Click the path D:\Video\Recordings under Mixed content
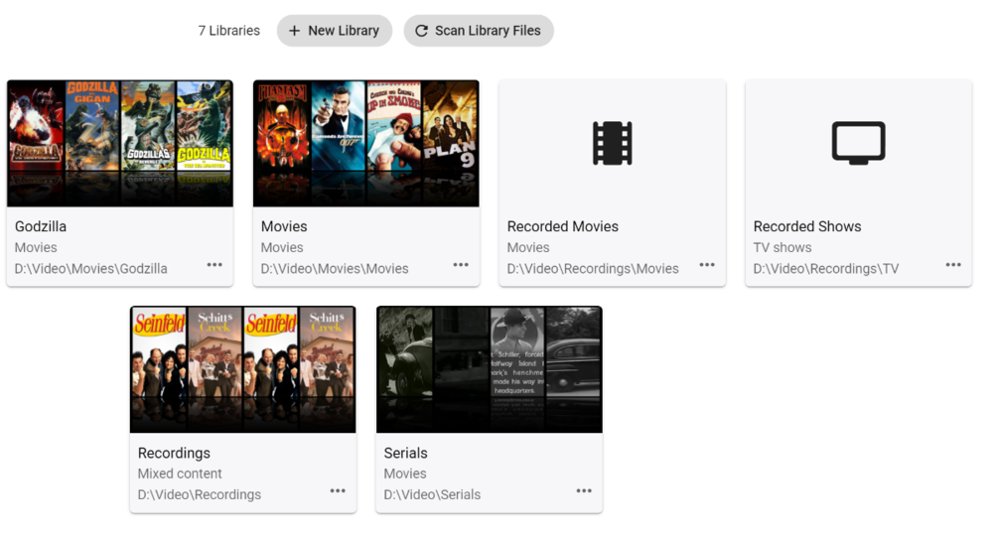Screen dimensions: 993x538 (200, 494)
